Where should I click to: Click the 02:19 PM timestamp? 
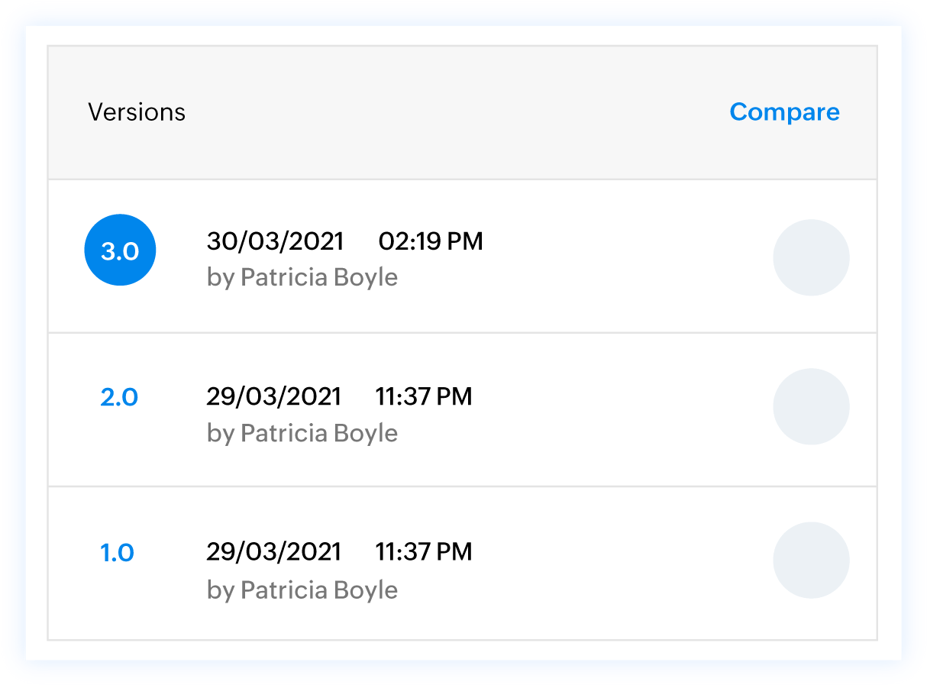click(431, 241)
